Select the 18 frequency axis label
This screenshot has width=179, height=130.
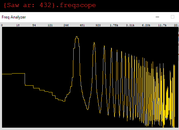(x=18, y=25)
